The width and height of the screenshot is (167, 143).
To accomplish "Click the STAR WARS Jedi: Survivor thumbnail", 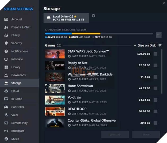I will pyautogui.click(x=55, y=54).
